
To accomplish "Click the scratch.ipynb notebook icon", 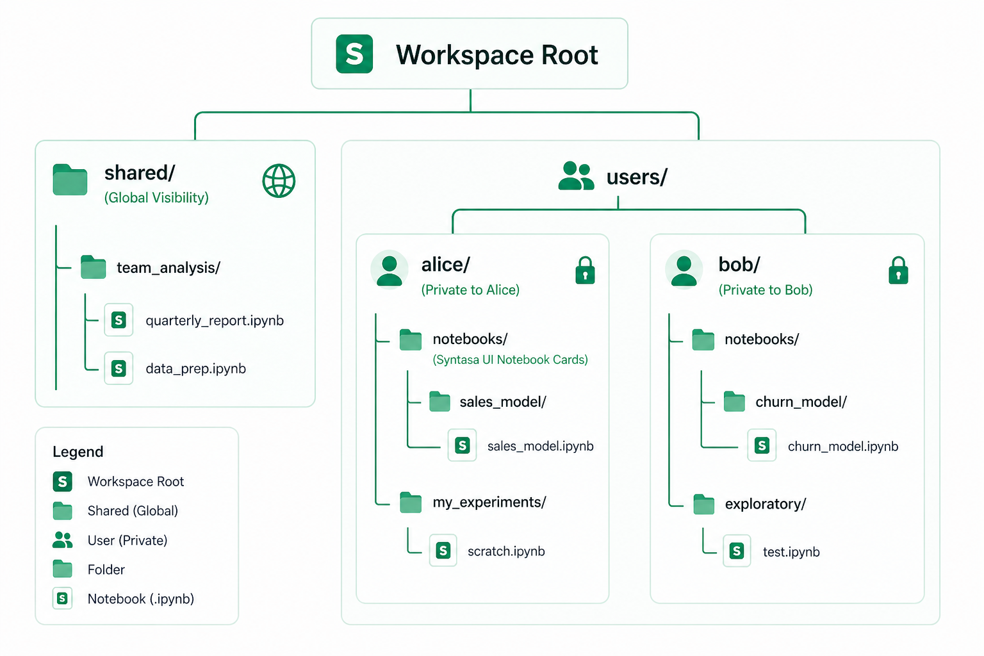I will coord(443,550).
